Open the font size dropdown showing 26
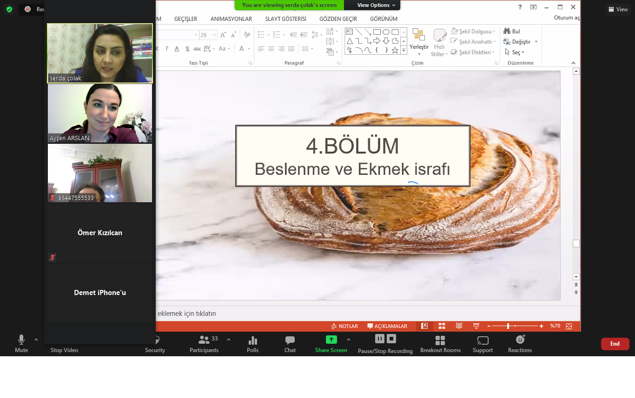Viewport: 635px width, 398px height. click(215, 35)
